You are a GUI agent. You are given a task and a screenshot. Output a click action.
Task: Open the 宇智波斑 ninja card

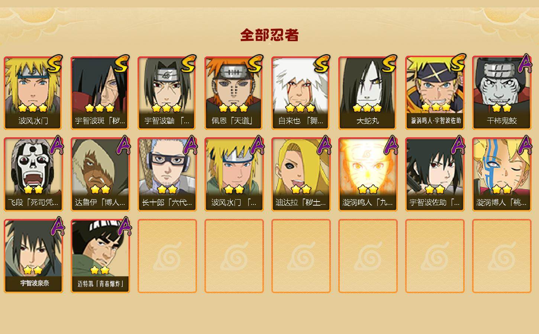point(100,93)
